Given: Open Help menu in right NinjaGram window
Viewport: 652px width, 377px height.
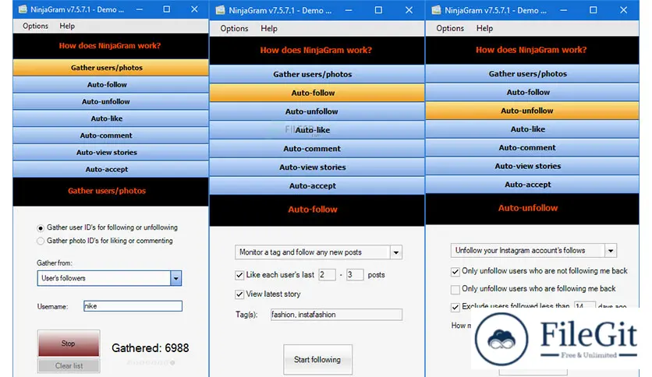Looking at the screenshot, I should [484, 28].
